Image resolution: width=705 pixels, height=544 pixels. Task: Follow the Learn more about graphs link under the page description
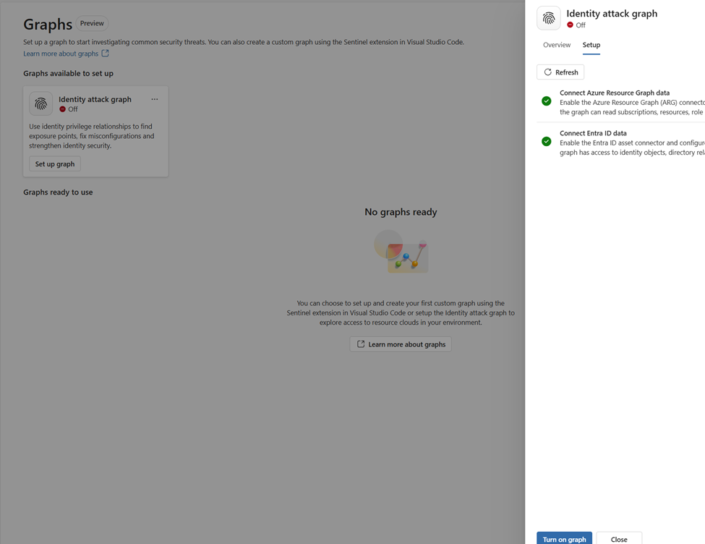[x=61, y=54]
